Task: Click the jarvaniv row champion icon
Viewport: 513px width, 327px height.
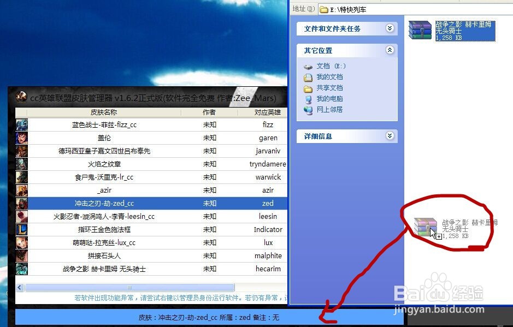Action: tap(22, 151)
